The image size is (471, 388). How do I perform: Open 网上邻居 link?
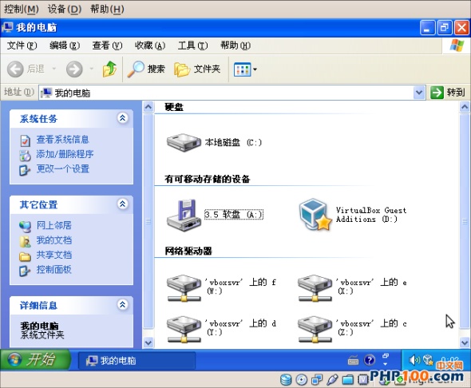coord(53,225)
